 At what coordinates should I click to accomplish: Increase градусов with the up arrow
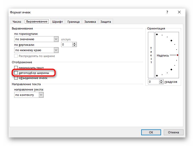point(161,81)
